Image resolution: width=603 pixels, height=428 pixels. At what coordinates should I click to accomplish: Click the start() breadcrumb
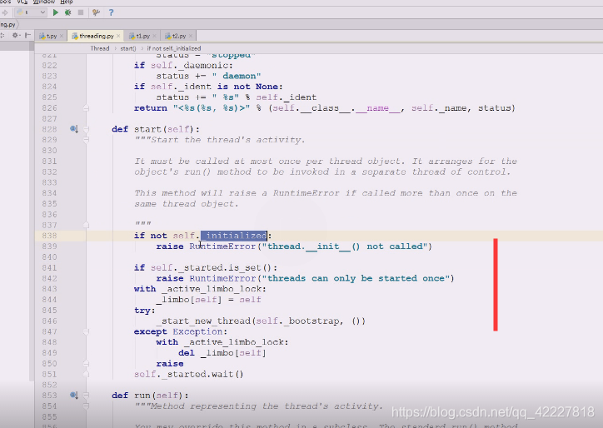pos(128,48)
